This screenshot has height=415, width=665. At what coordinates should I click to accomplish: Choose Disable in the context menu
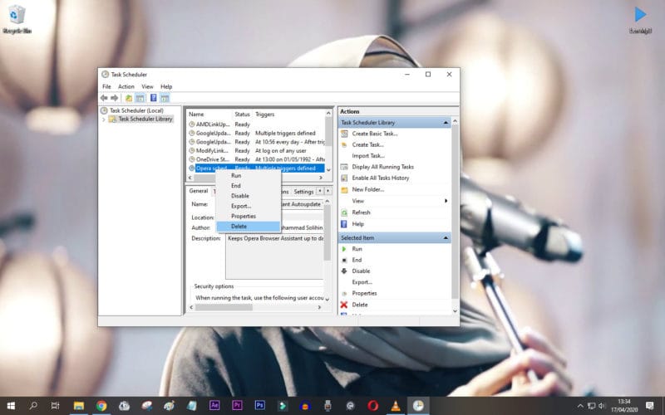coord(249,196)
